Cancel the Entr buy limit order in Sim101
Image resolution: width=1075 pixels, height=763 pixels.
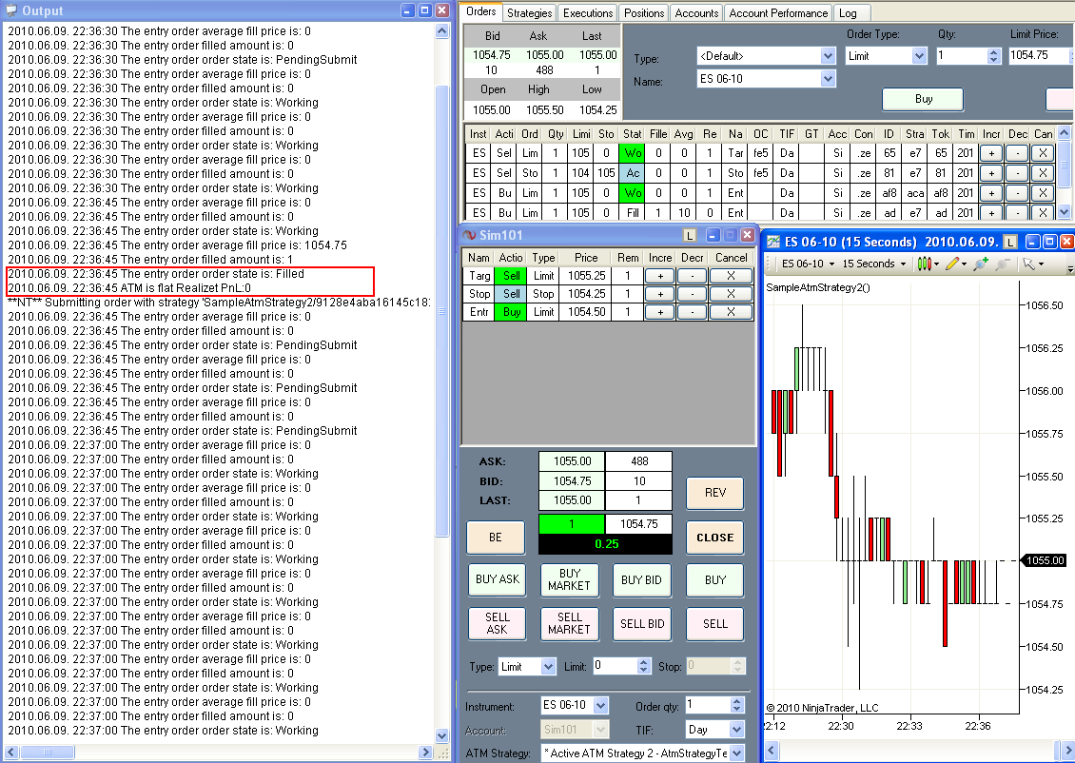tap(731, 312)
